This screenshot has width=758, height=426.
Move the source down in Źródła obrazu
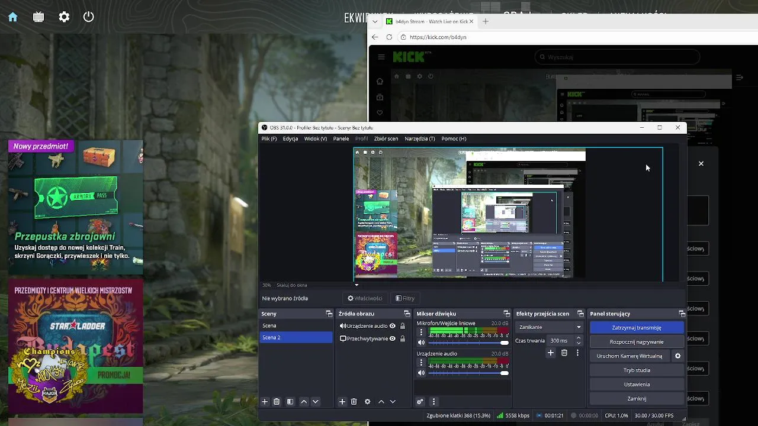(x=393, y=402)
